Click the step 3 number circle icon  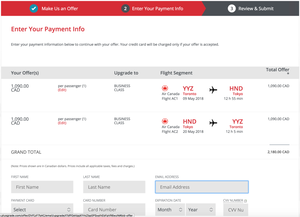232,9
